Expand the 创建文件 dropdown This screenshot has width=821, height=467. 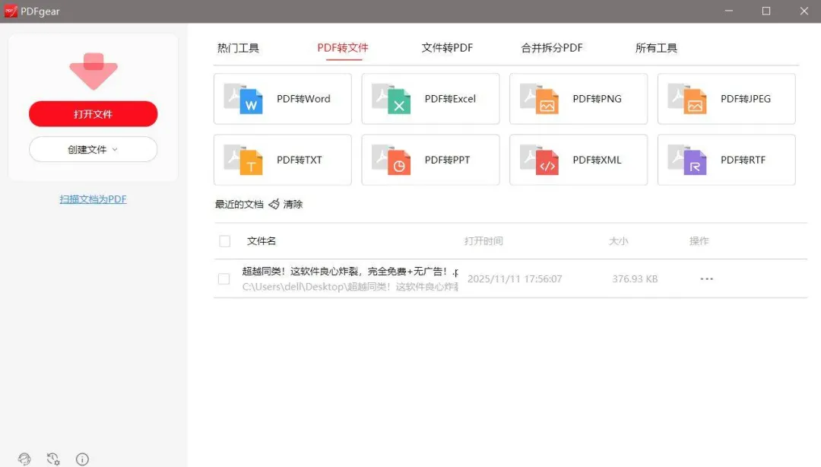pyautogui.click(x=94, y=149)
